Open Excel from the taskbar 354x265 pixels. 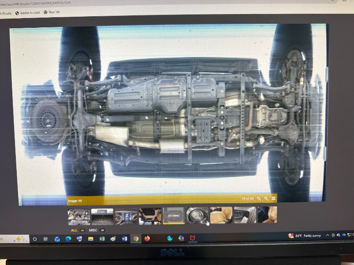102,238
